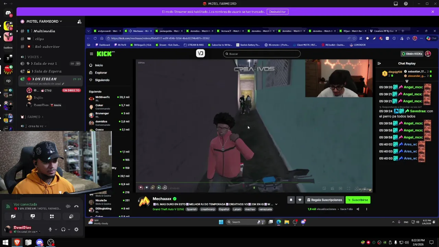Switch to the VenturaCF browser tab
Image resolution: width=439 pixels, height=247 pixels.
coord(231,31)
